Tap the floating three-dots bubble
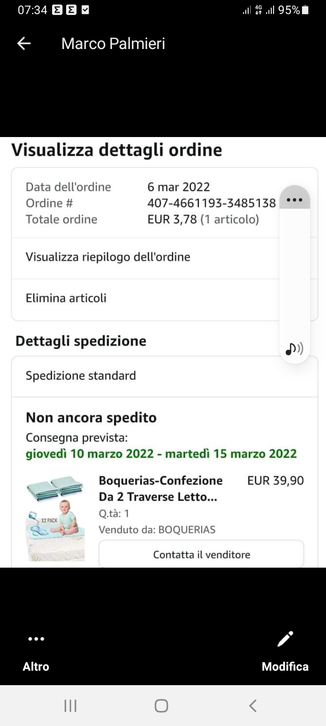 pyautogui.click(x=295, y=199)
